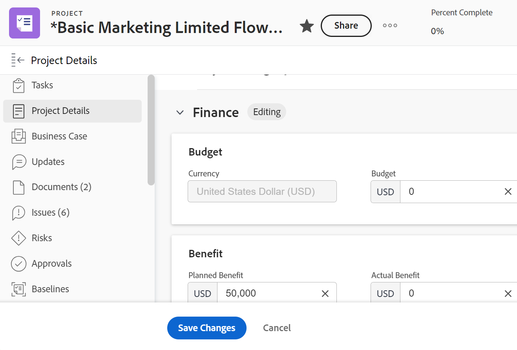Click the Share button

coord(346,26)
